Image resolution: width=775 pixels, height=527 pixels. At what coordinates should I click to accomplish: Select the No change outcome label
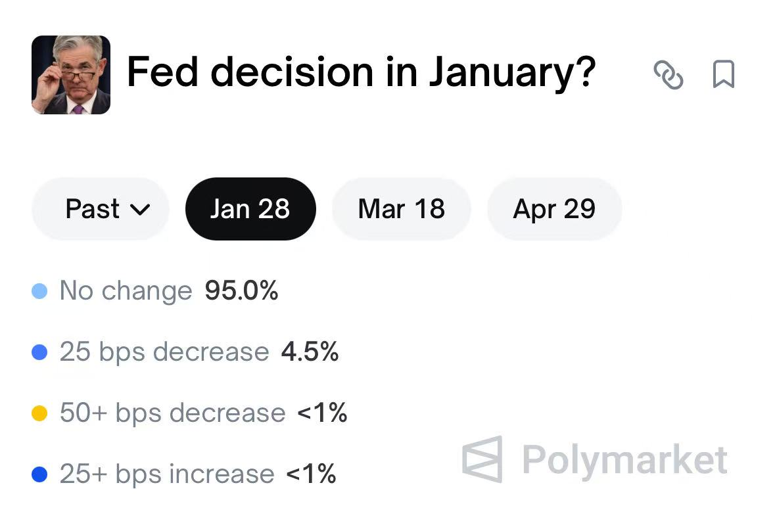(x=126, y=290)
